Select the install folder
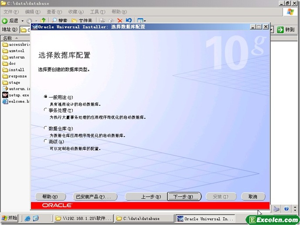Screen dimensions: 300x225 [14, 70]
